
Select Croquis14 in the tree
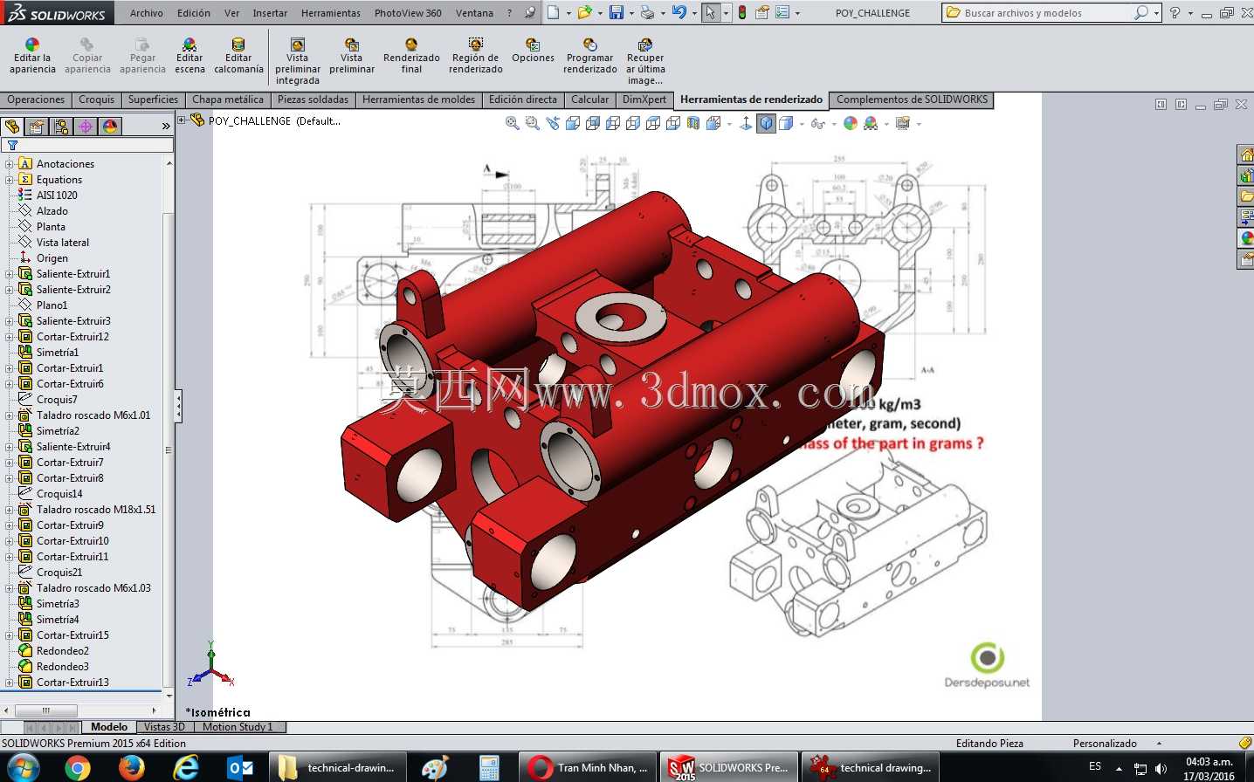coord(59,494)
